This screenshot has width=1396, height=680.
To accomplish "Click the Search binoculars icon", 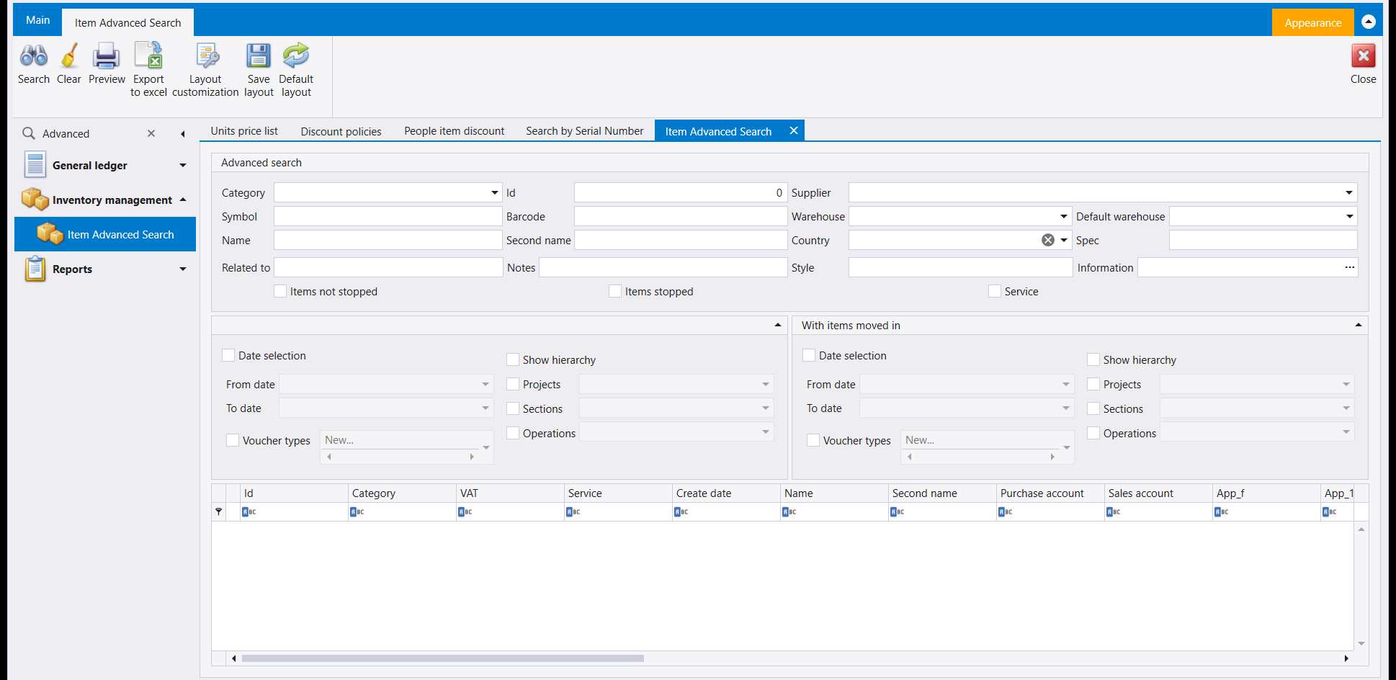I will [x=34, y=56].
